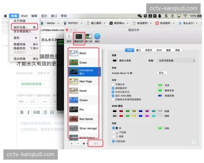
Task: Click the minus icon to remove profile
Action: point(78,144)
